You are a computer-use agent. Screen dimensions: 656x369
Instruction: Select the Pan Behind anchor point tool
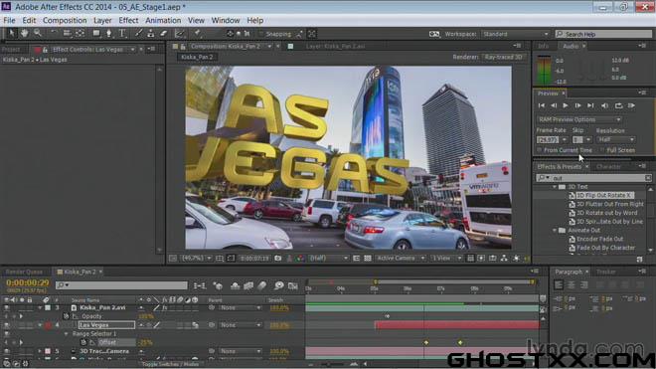pos(80,34)
